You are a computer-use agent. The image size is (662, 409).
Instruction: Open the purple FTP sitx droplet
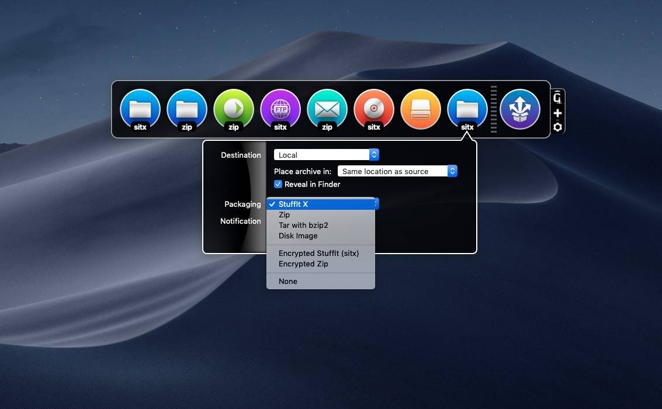pos(280,109)
